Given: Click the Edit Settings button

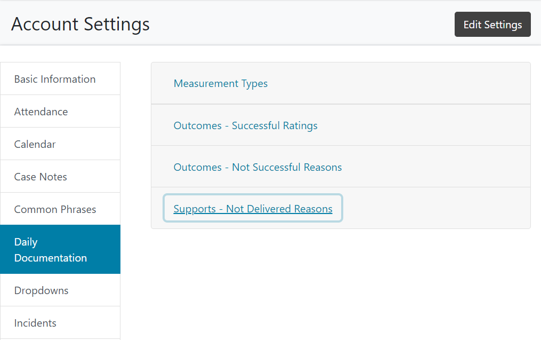Looking at the screenshot, I should point(492,25).
